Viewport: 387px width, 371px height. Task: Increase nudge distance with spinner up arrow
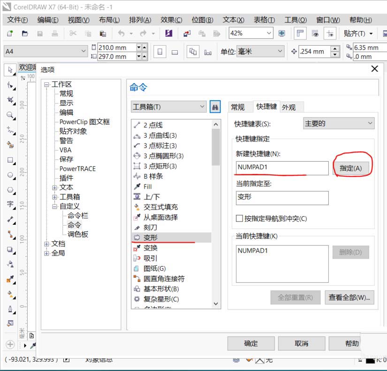click(334, 48)
